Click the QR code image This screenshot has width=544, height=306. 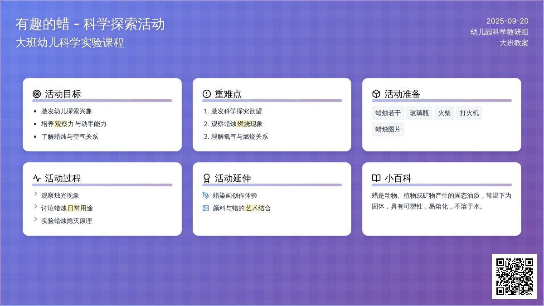515,277
